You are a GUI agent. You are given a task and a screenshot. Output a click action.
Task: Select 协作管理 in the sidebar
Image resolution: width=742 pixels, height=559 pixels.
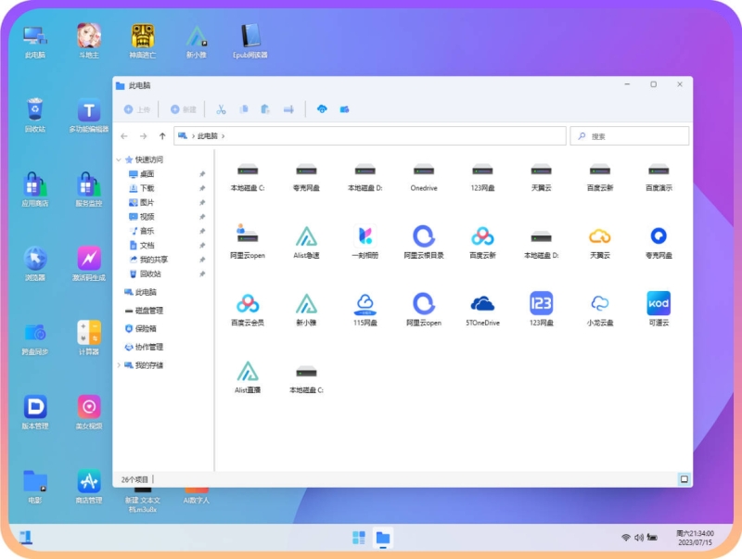[144, 347]
